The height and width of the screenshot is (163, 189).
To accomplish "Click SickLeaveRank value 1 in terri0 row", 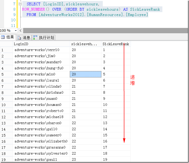I will pos(116,50).
